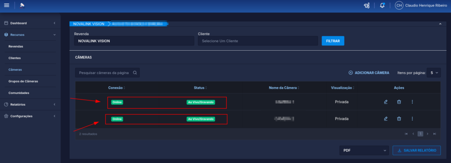Go to the first page of results
Viewport: 451px width, 163px height.
click(406, 133)
